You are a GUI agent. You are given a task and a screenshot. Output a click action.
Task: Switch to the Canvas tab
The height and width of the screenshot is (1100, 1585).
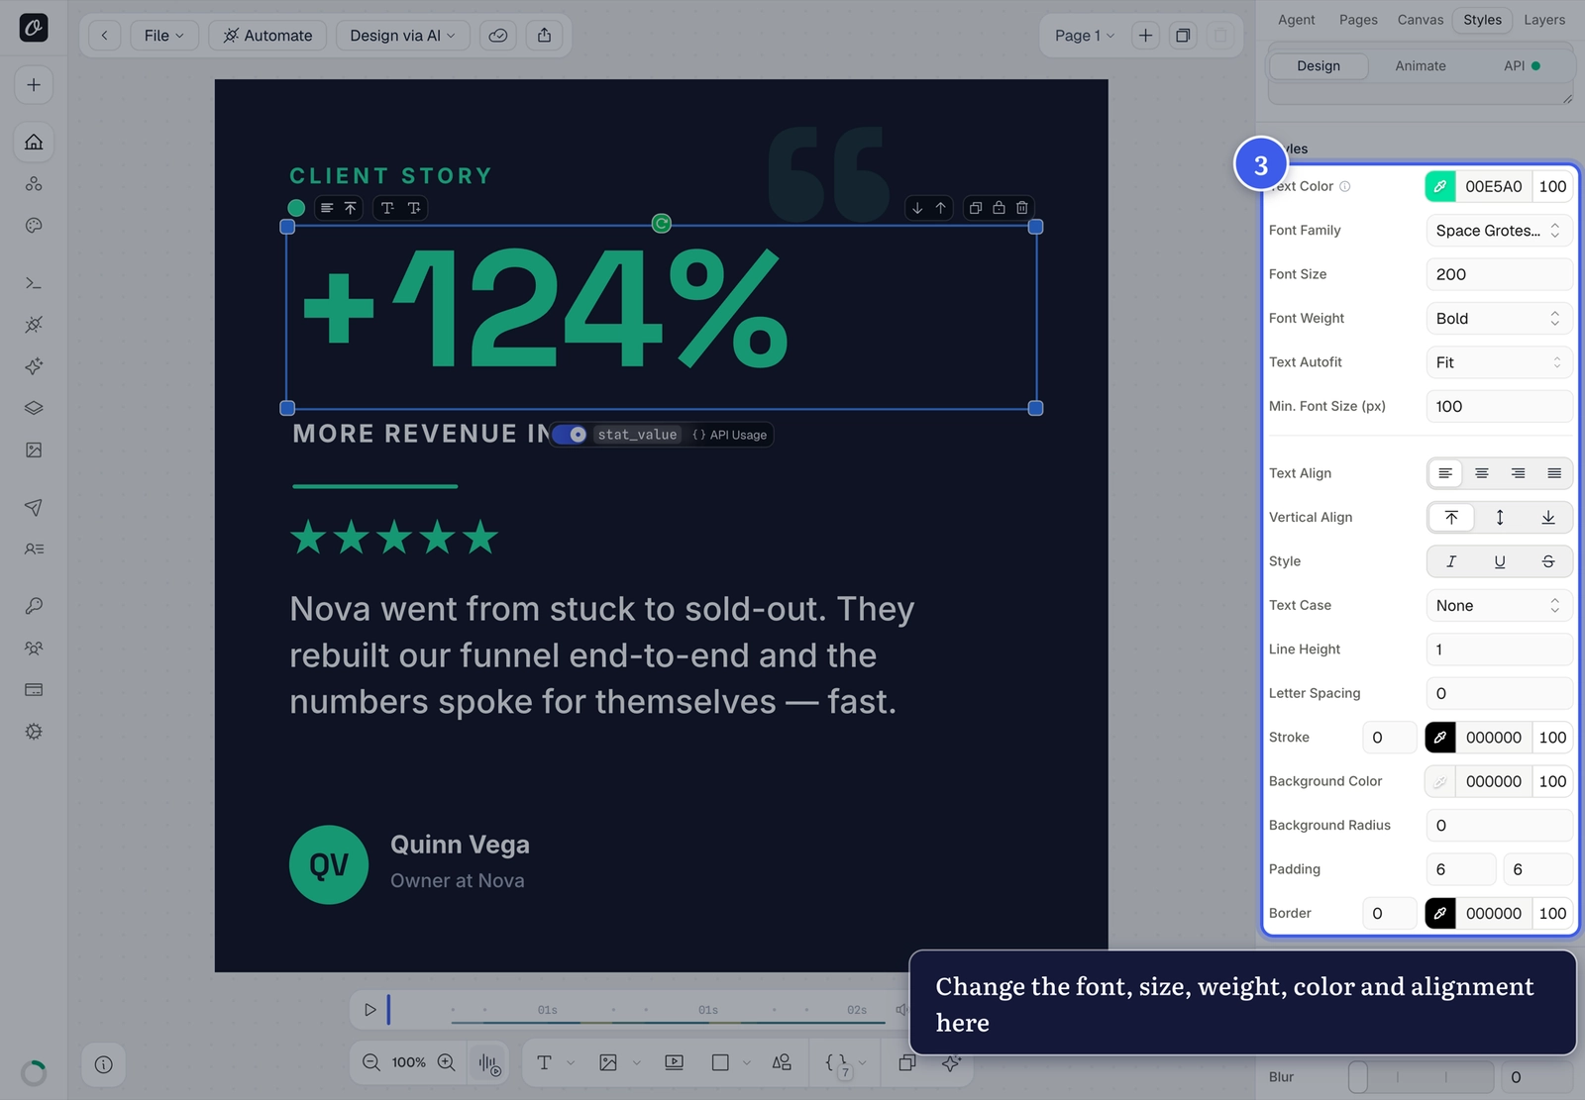[1420, 20]
